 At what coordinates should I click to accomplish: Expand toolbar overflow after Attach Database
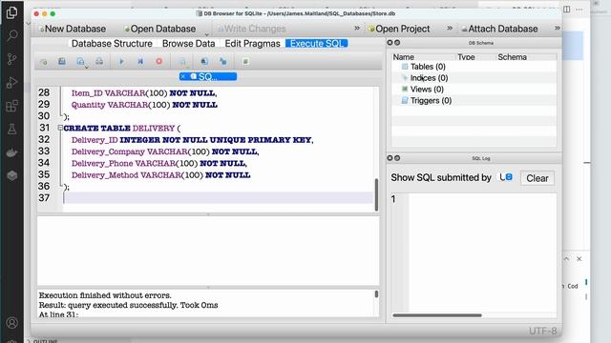click(558, 28)
